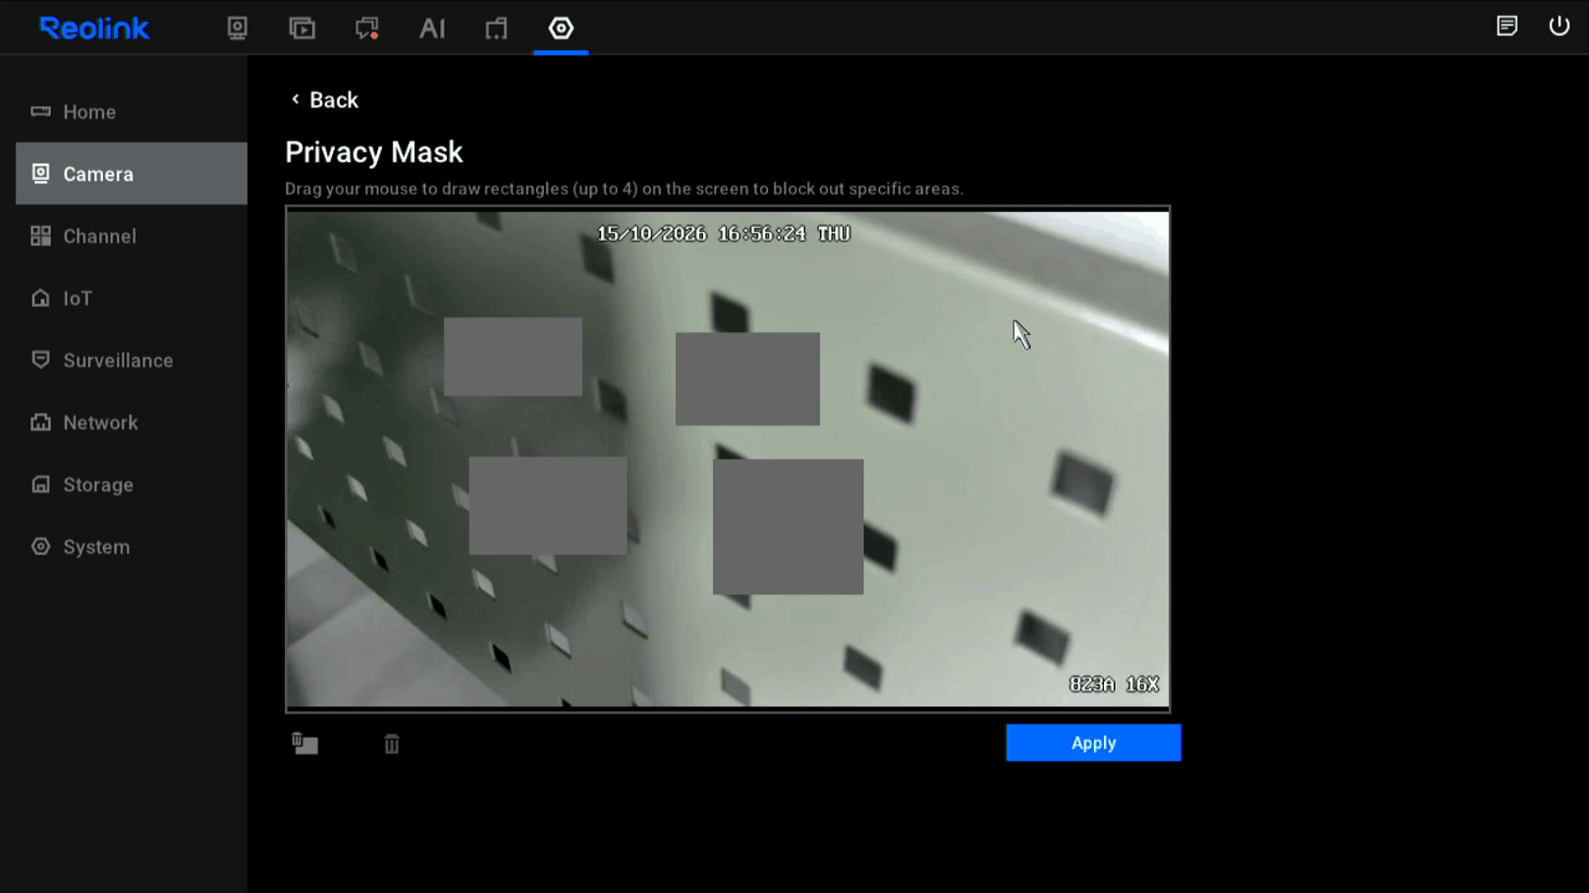1589x893 pixels.
Task: Open Storage in the sidebar
Action: (x=132, y=484)
